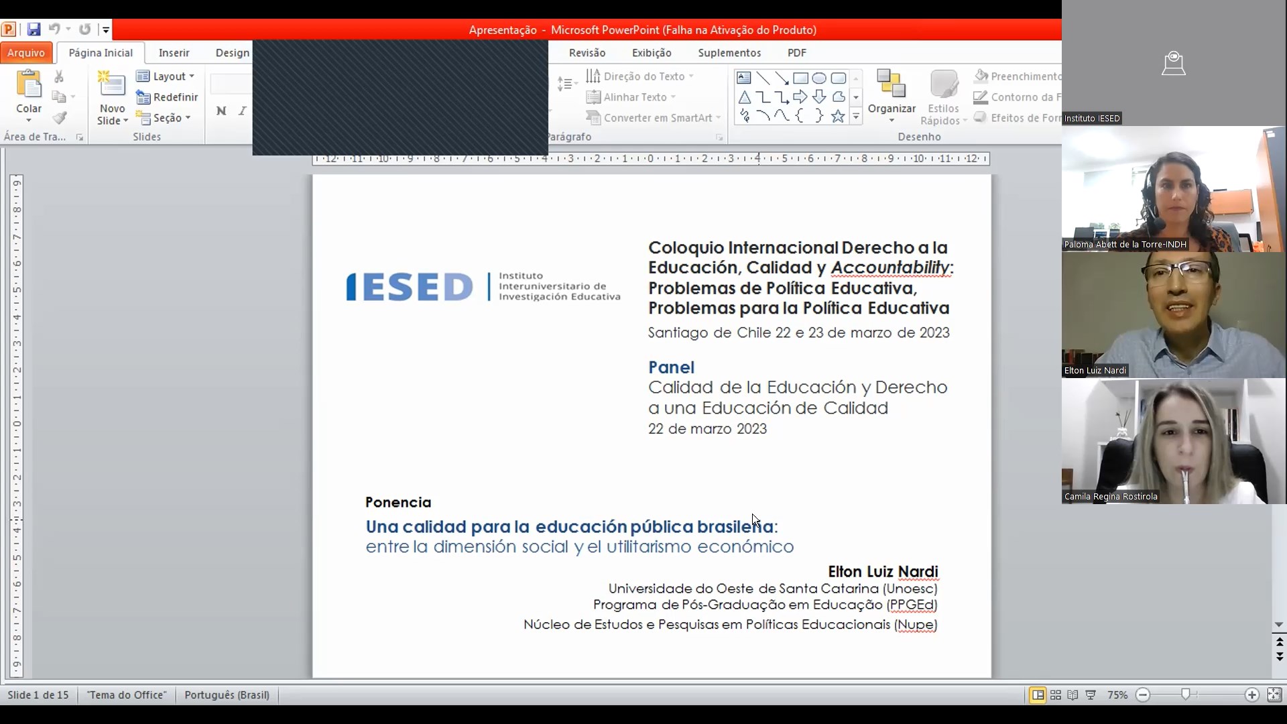The height and width of the screenshot is (724, 1287).
Task: Toggle italic (I) formatting
Action: tap(242, 111)
